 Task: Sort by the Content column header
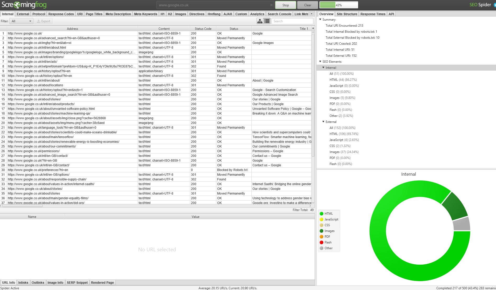point(164,29)
